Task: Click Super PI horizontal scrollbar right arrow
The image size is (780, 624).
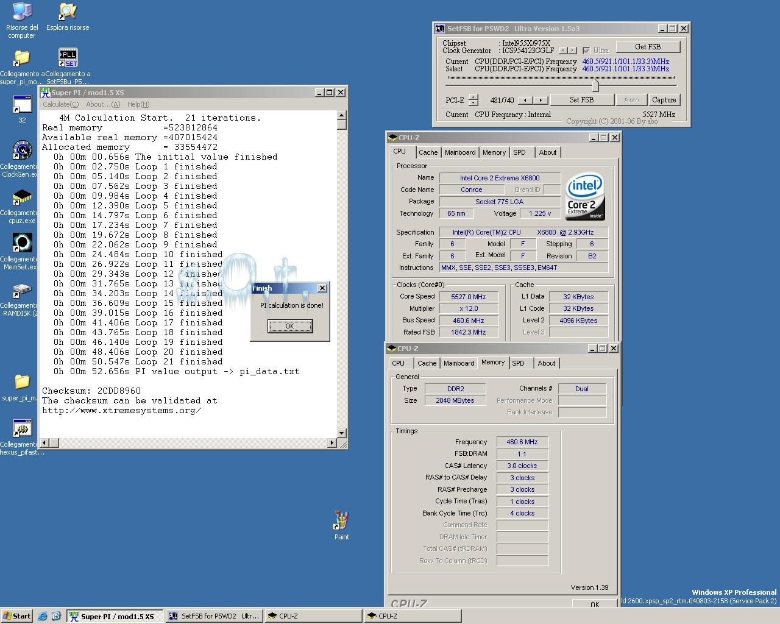Action: click(332, 442)
